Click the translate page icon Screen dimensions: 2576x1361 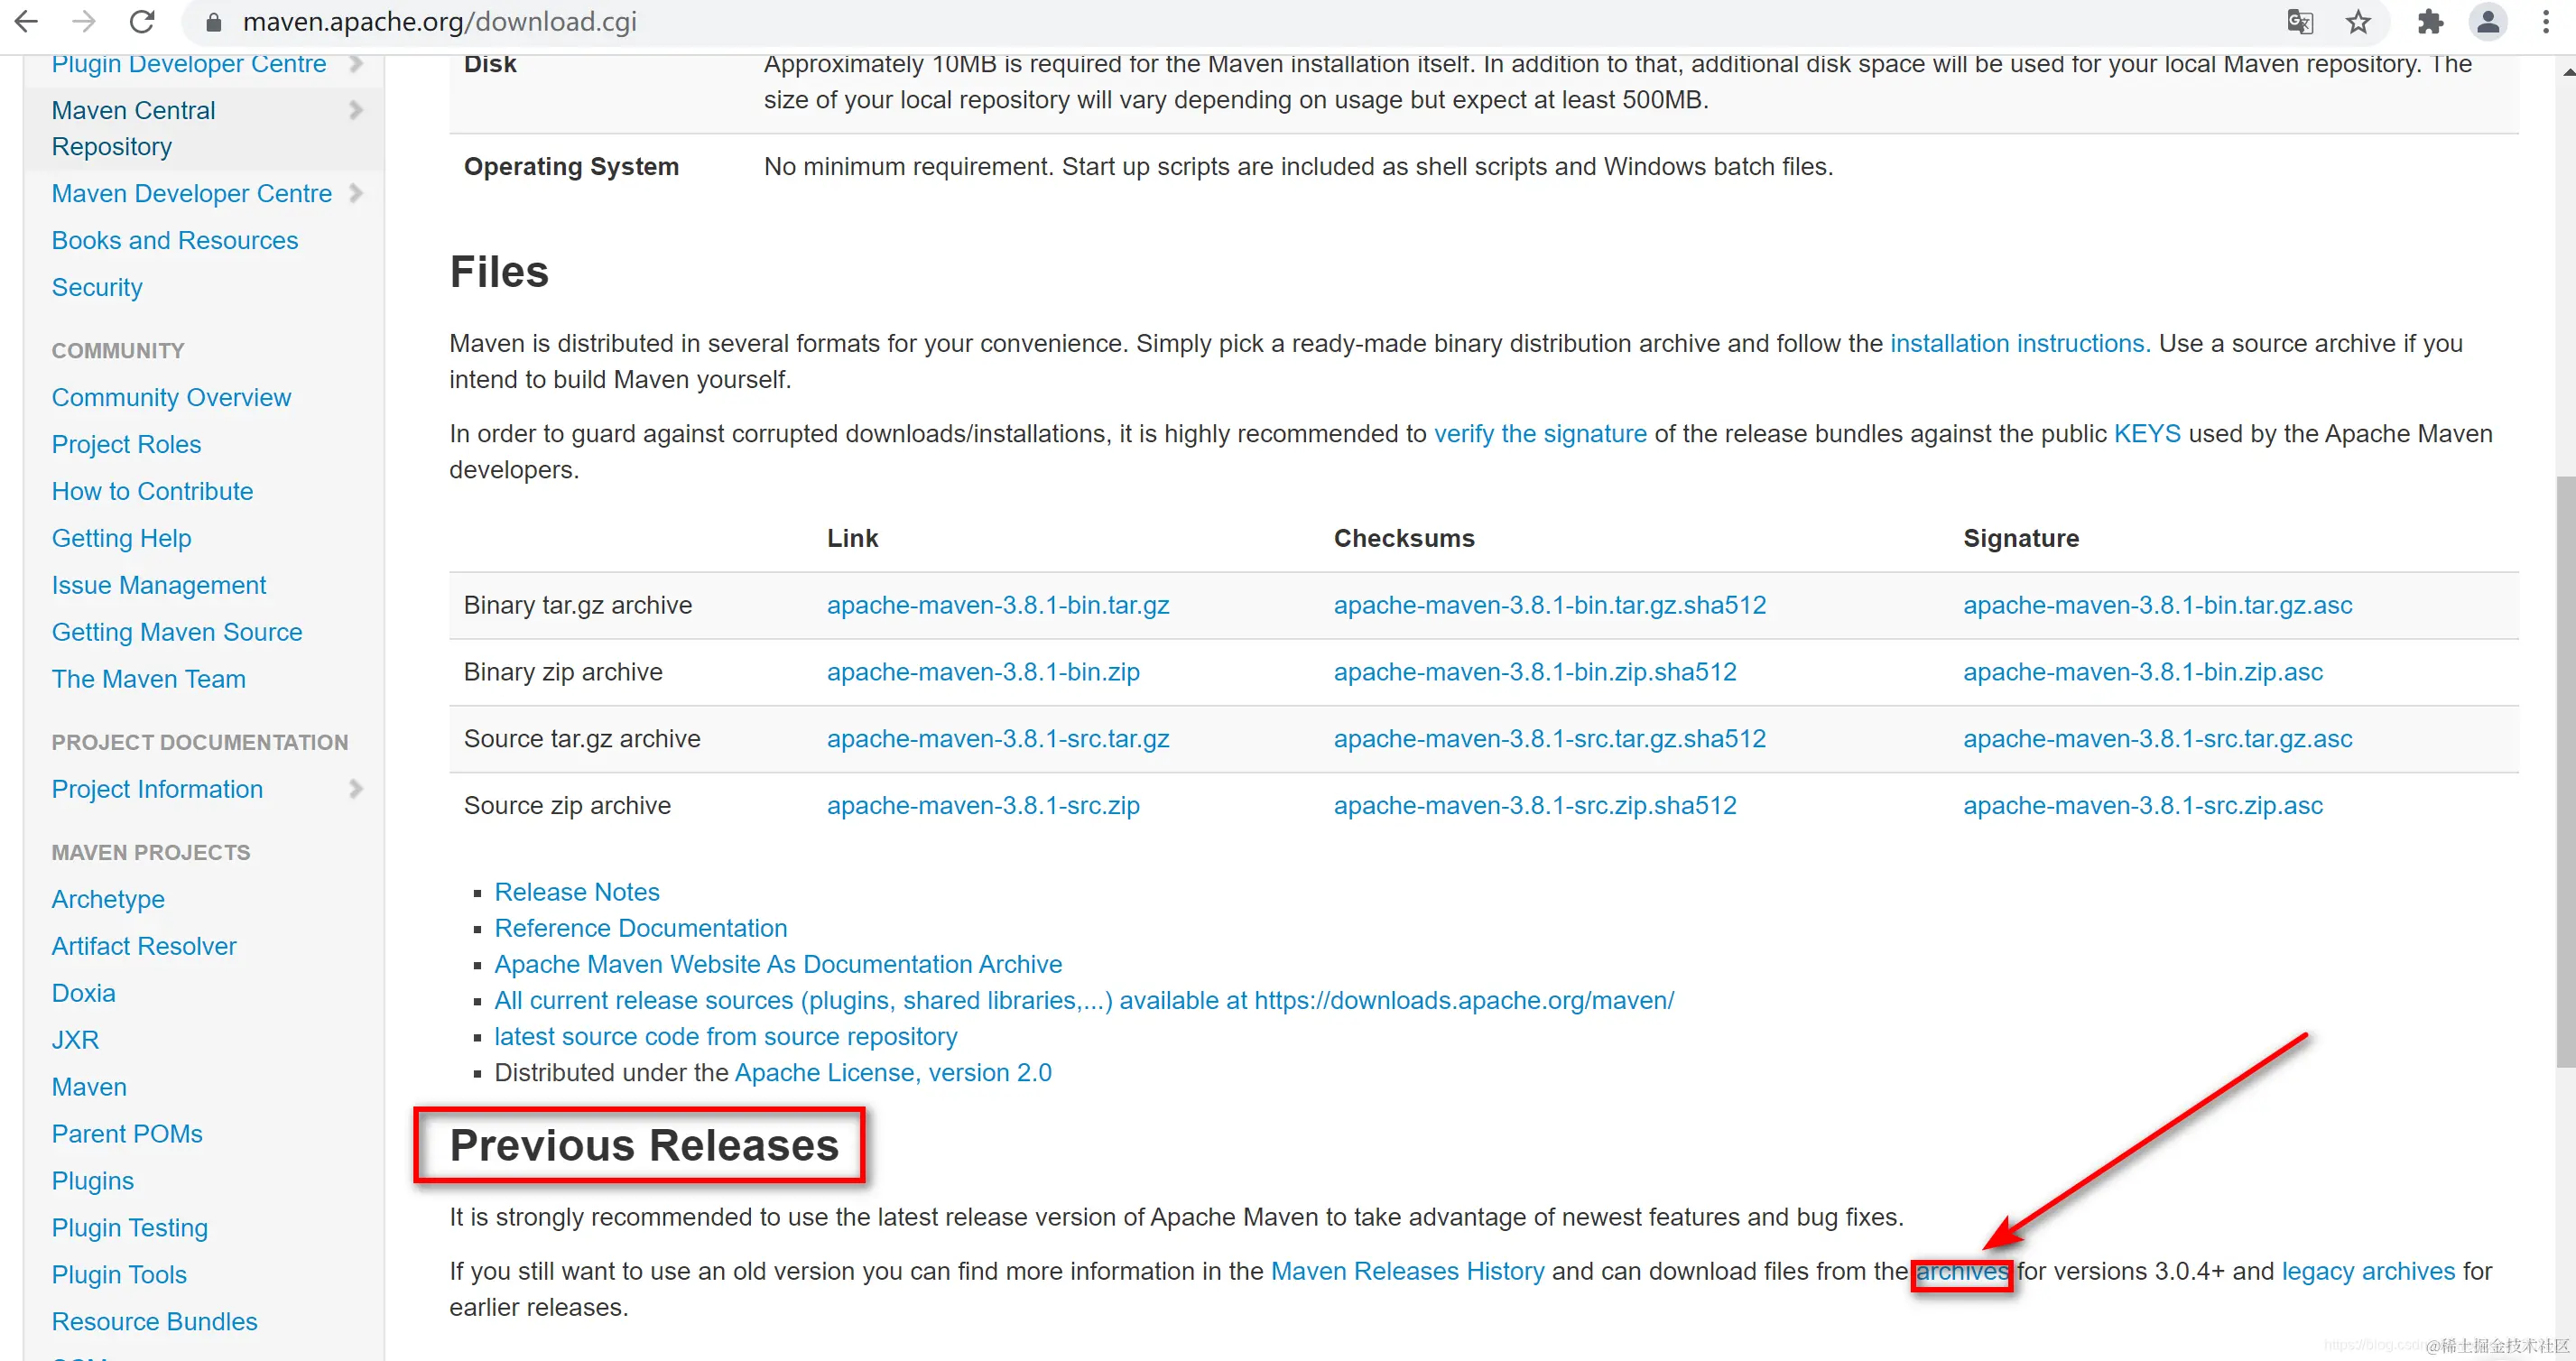click(2300, 21)
